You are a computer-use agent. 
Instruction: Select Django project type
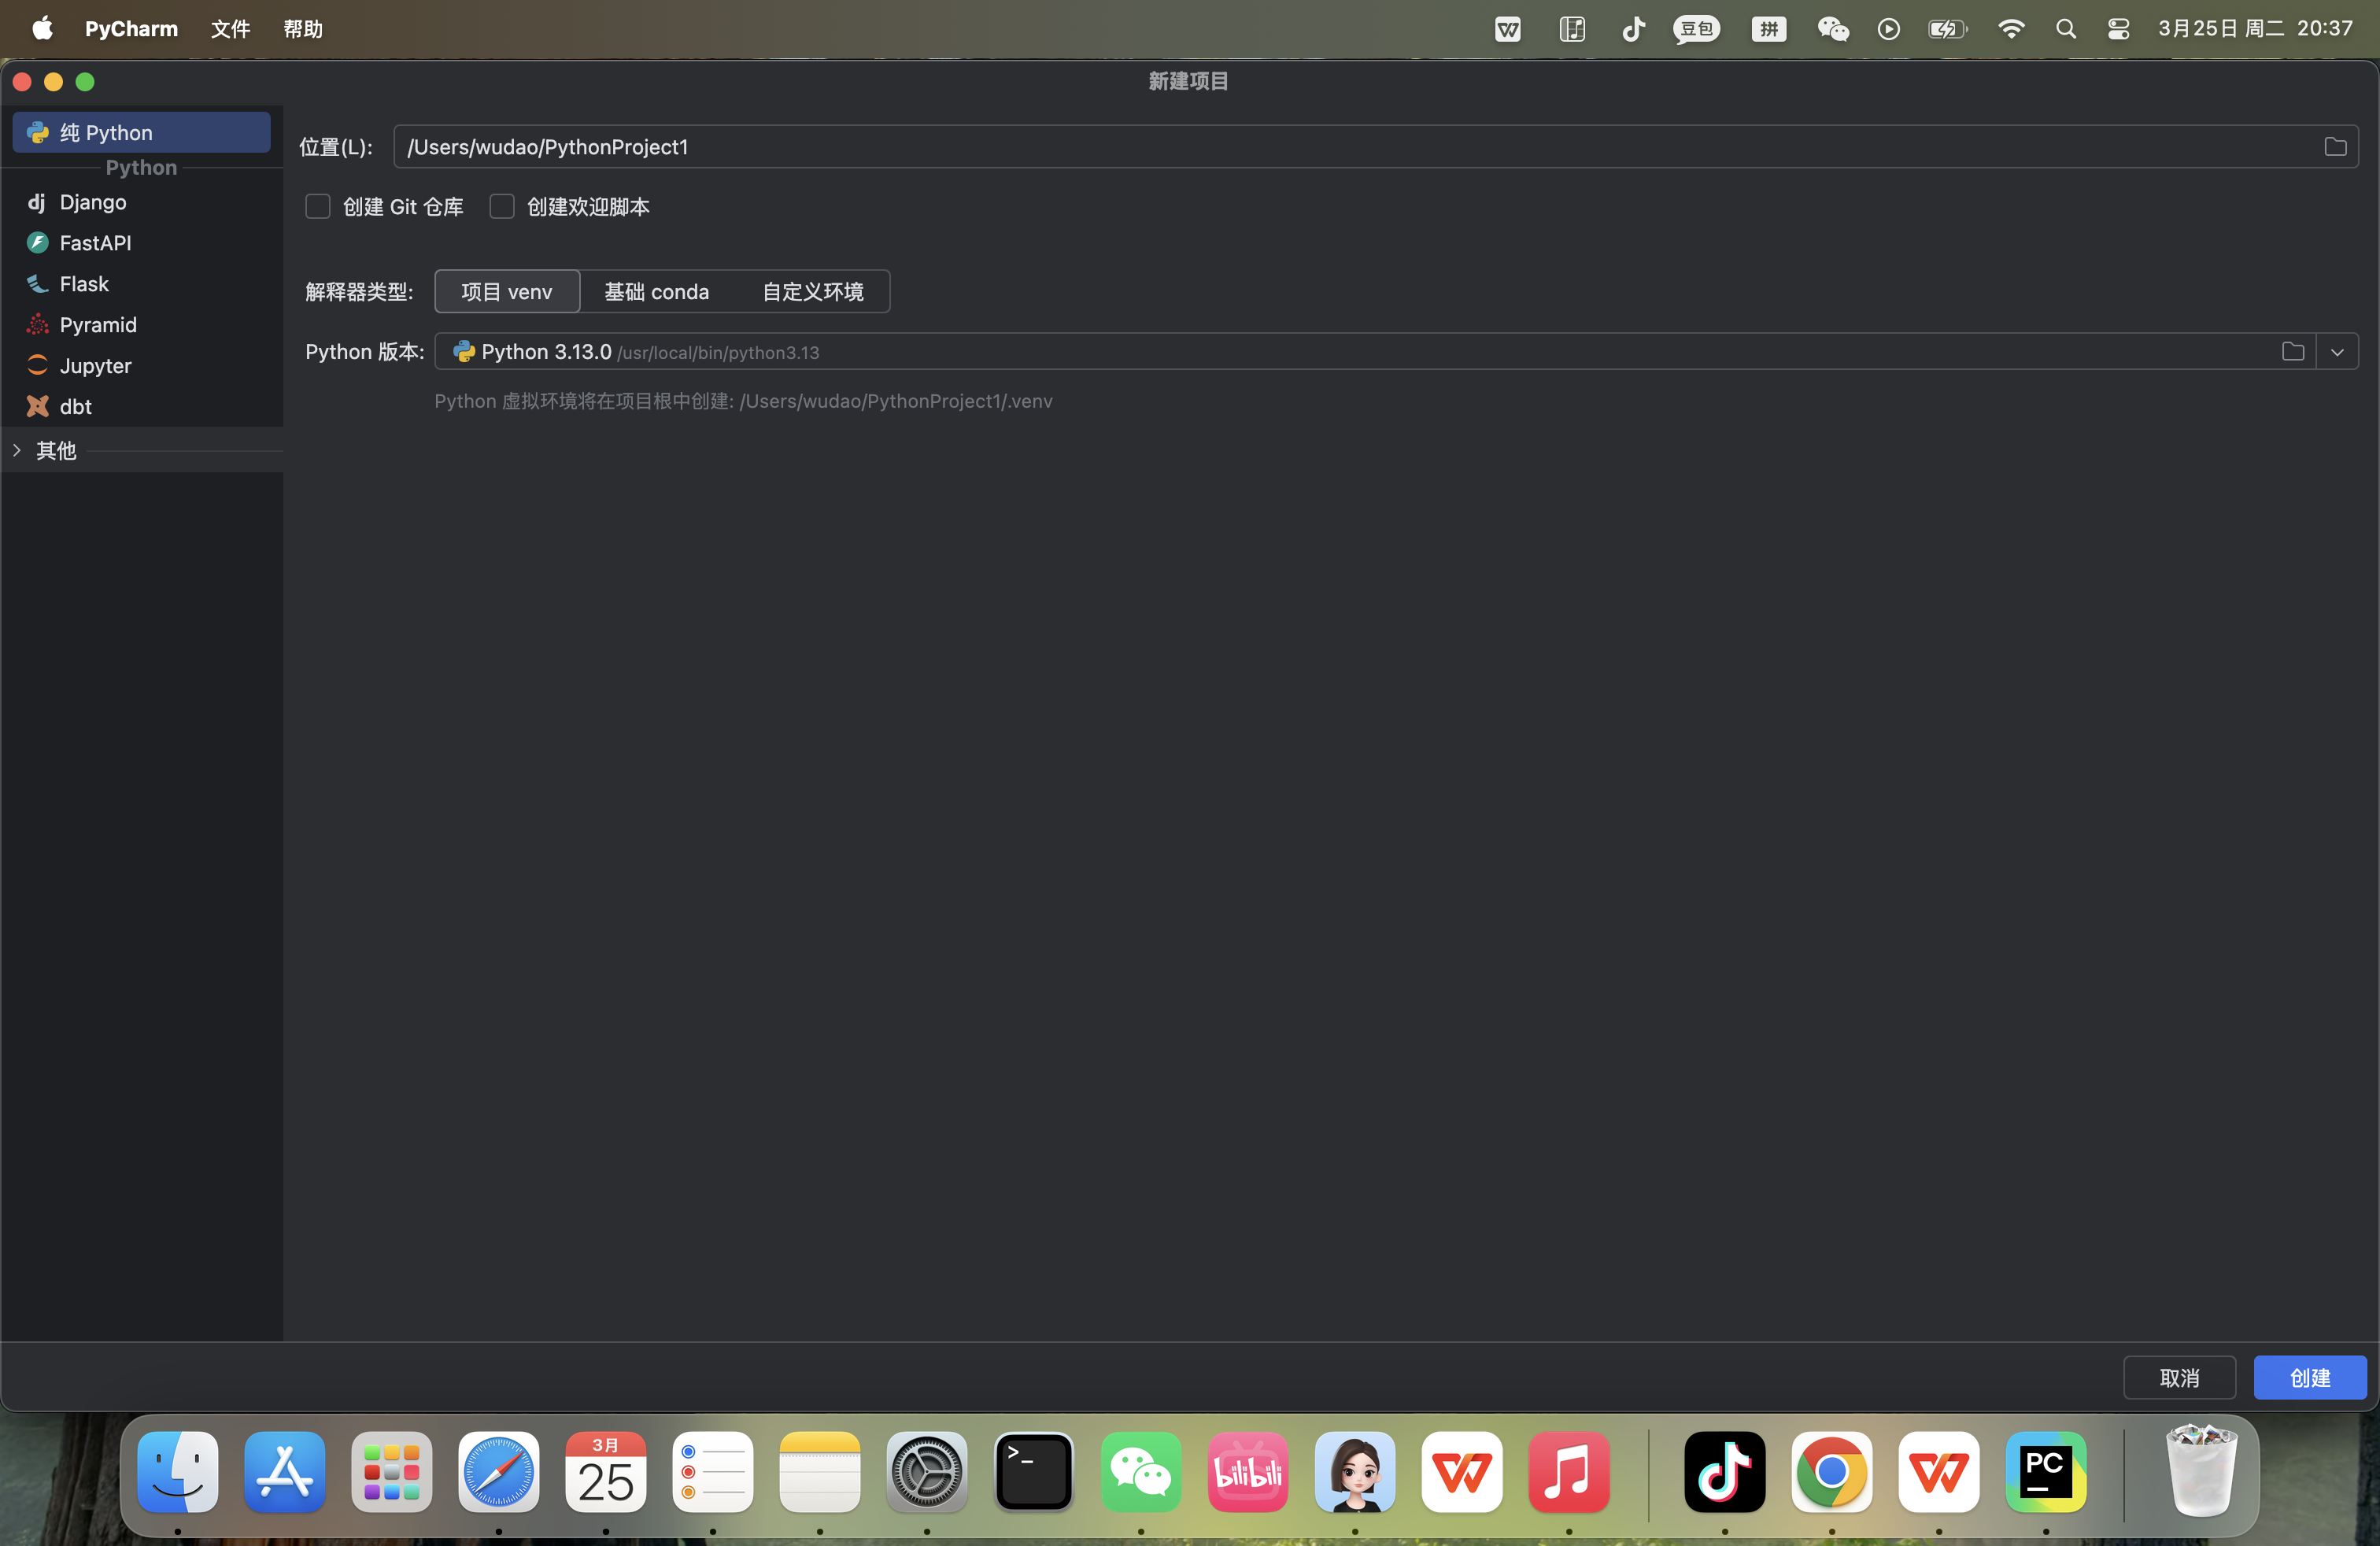(x=92, y=202)
